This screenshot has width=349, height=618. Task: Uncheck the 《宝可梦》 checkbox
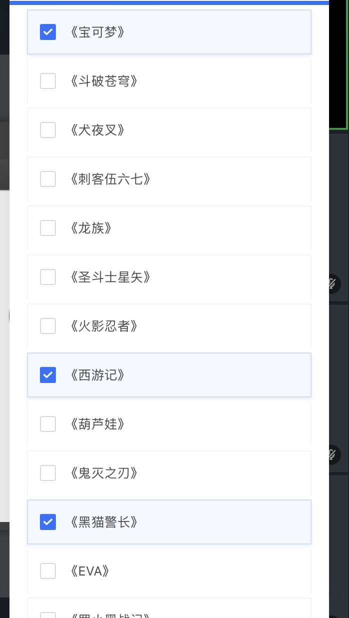pyautogui.click(x=48, y=32)
